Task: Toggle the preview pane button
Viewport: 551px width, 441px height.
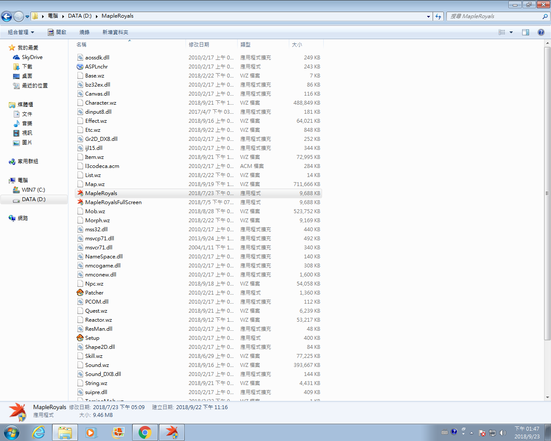Action: click(526, 32)
